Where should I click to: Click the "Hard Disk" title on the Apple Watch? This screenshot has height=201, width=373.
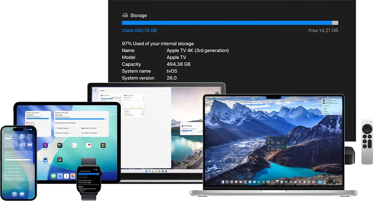[85, 171]
